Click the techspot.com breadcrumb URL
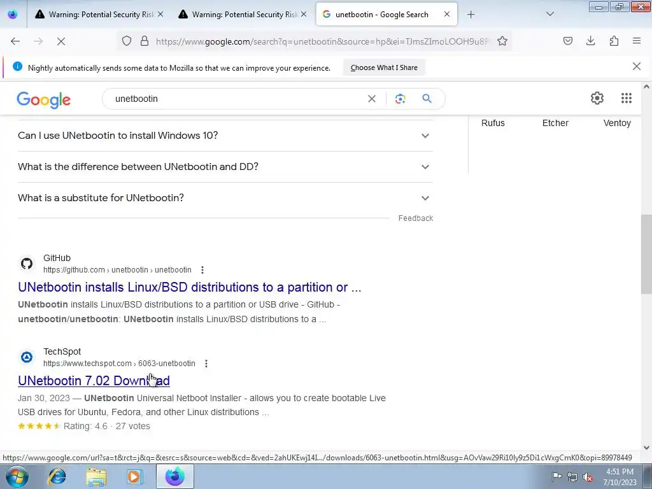 pos(119,364)
